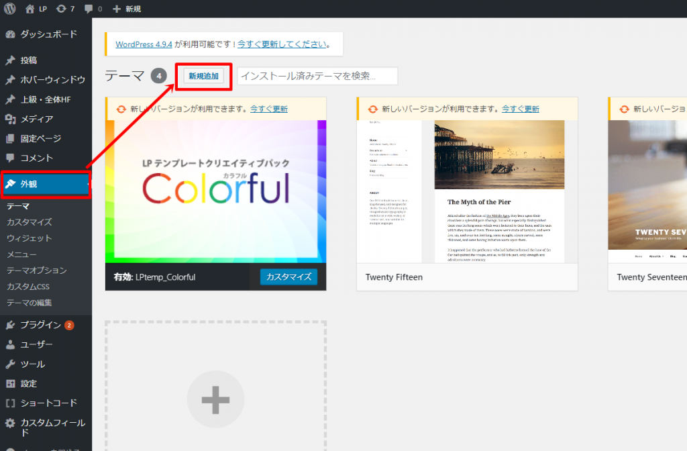Screen dimensions: 687x451
Task: Open WordPress 4.9.4 link
Action: tap(144, 44)
